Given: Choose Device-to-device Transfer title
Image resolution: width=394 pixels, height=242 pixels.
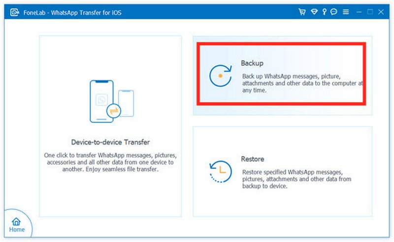Looking at the screenshot, I should pyautogui.click(x=110, y=142).
